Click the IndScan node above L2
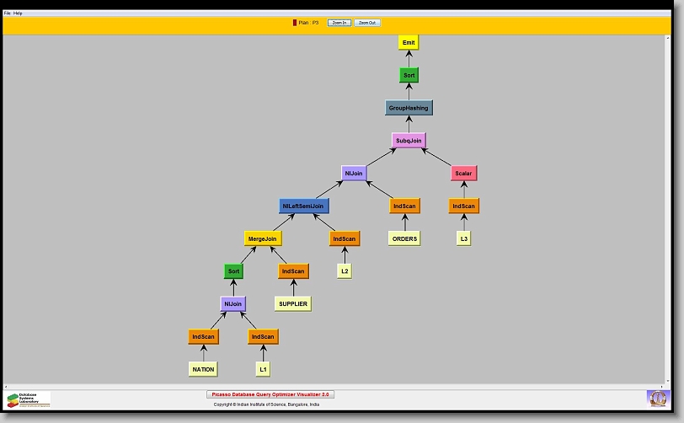This screenshot has height=423, width=684. pos(344,238)
